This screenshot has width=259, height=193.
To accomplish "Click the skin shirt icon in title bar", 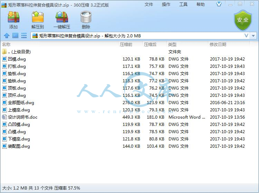I will click(x=219, y=4).
